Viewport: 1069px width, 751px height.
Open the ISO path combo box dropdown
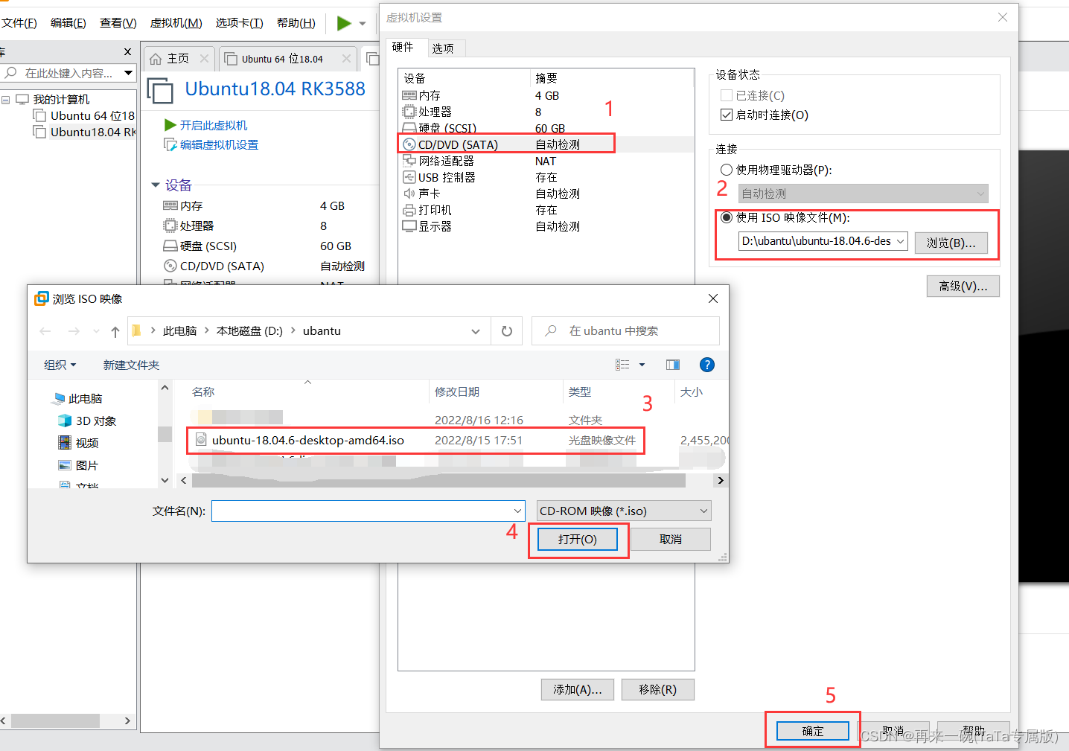pyautogui.click(x=901, y=241)
